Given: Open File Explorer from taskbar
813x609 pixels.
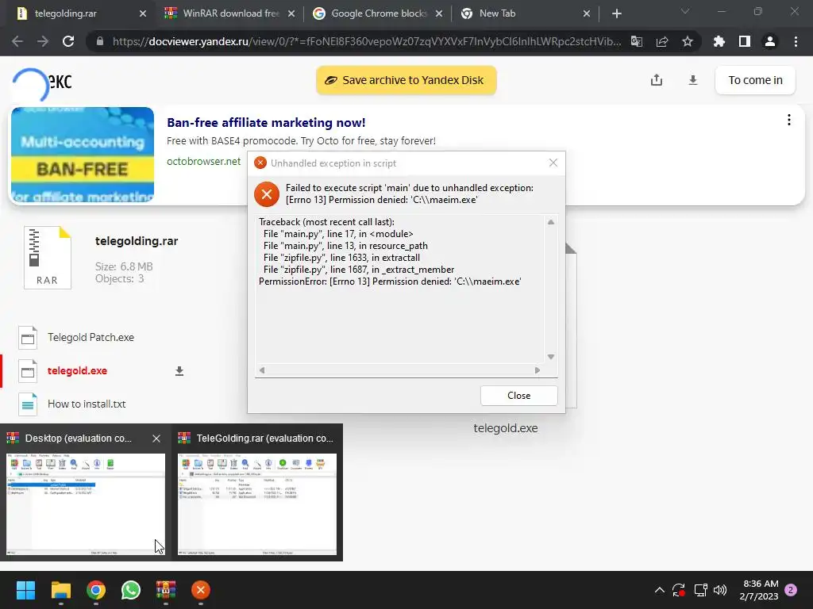Looking at the screenshot, I should click(x=60, y=590).
